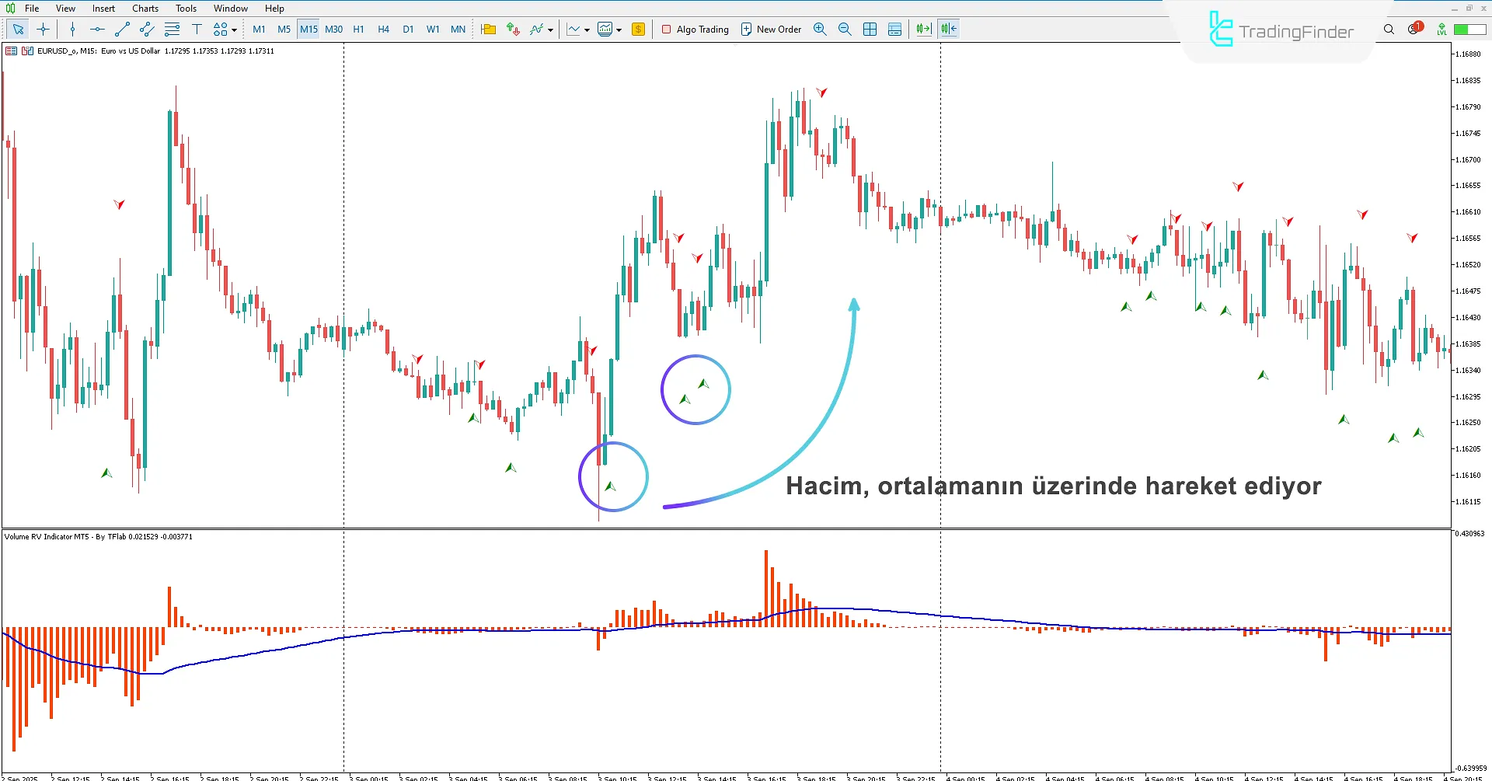Select the Vertical Line tool
The width and height of the screenshot is (1492, 781).
pyautogui.click(x=72, y=29)
